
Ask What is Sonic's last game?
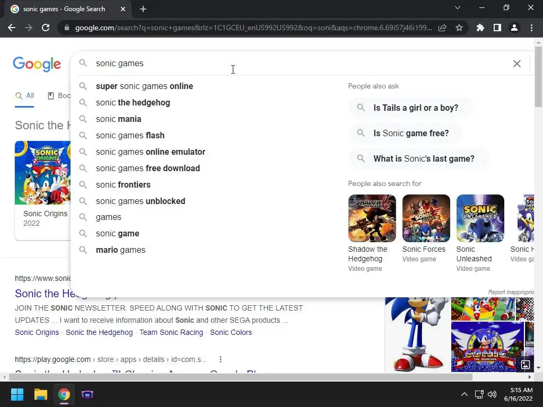[418, 159]
